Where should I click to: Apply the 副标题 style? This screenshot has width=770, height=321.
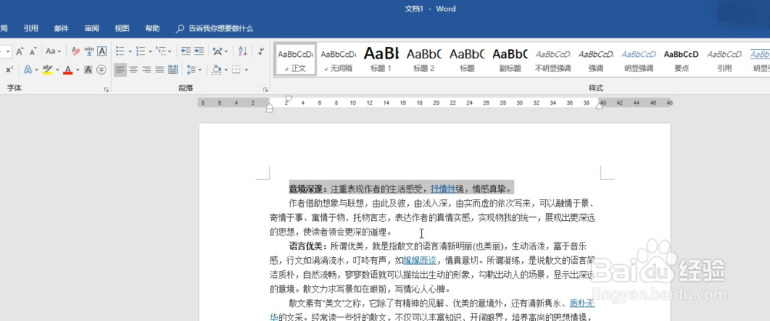(x=510, y=59)
